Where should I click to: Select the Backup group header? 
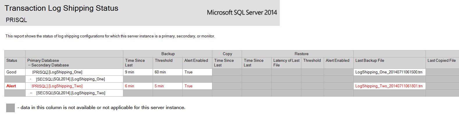click(168, 54)
